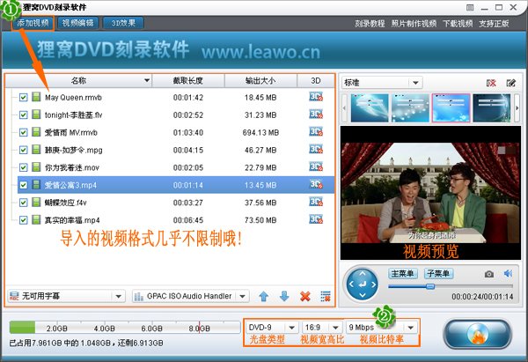Click the 3D icon for 你为我着迷.mov

[316, 166]
